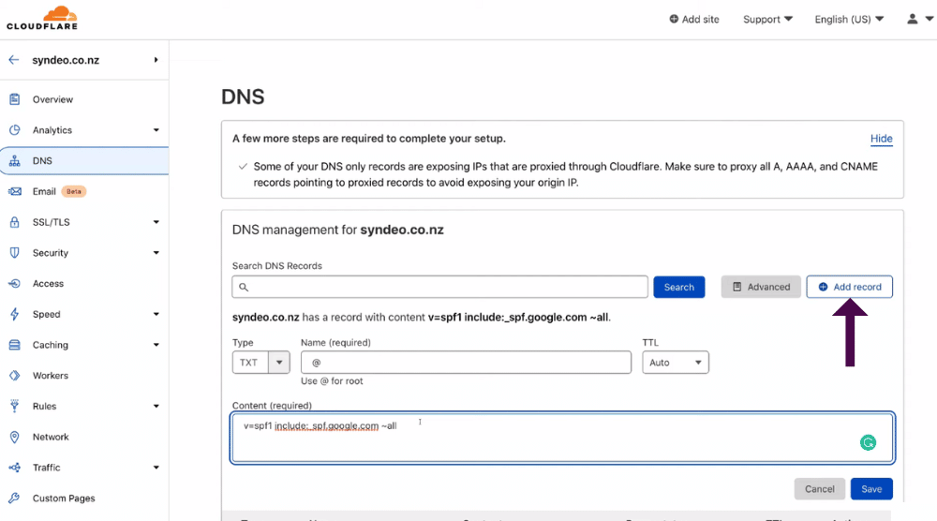Expand the Security submenu arrow
The height and width of the screenshot is (521, 937).
click(x=156, y=253)
